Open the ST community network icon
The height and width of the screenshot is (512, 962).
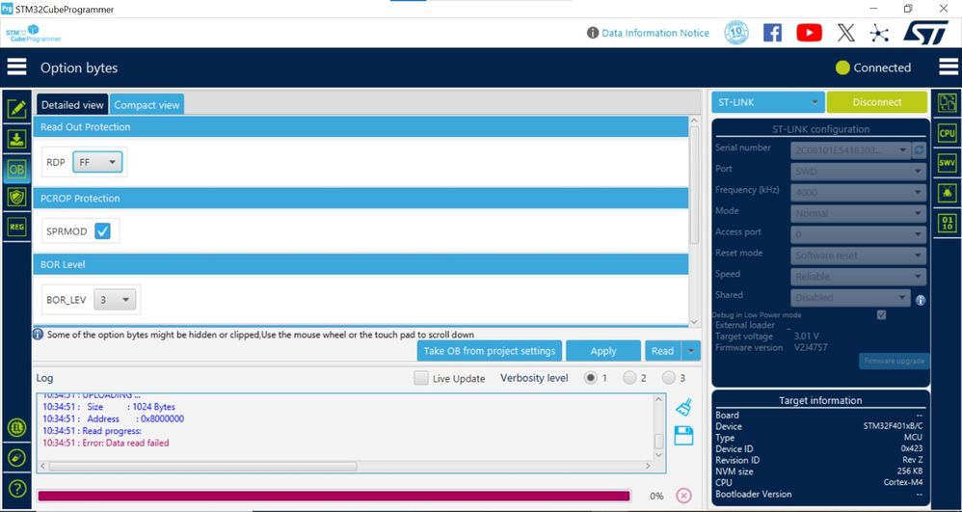(879, 33)
